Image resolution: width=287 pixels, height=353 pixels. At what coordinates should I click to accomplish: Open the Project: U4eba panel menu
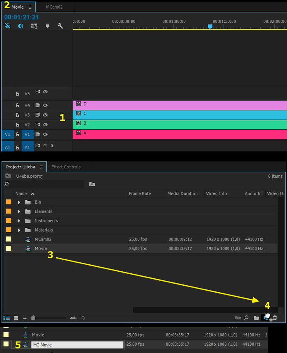coord(41,167)
